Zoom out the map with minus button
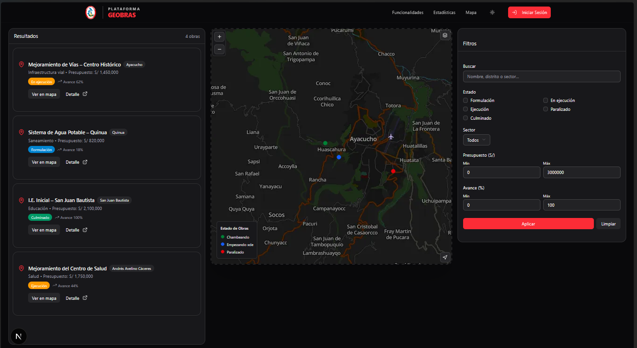Viewport: 637px width, 348px height. coord(219,49)
